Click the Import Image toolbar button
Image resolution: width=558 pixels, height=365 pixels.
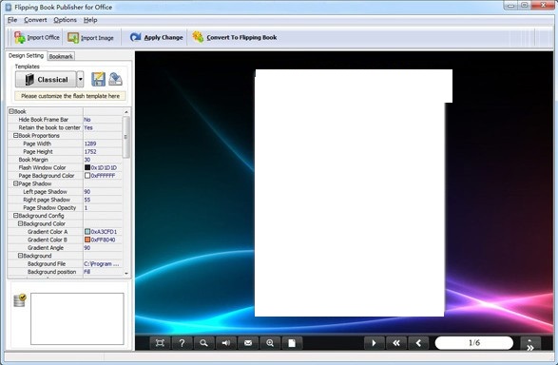[x=90, y=37]
